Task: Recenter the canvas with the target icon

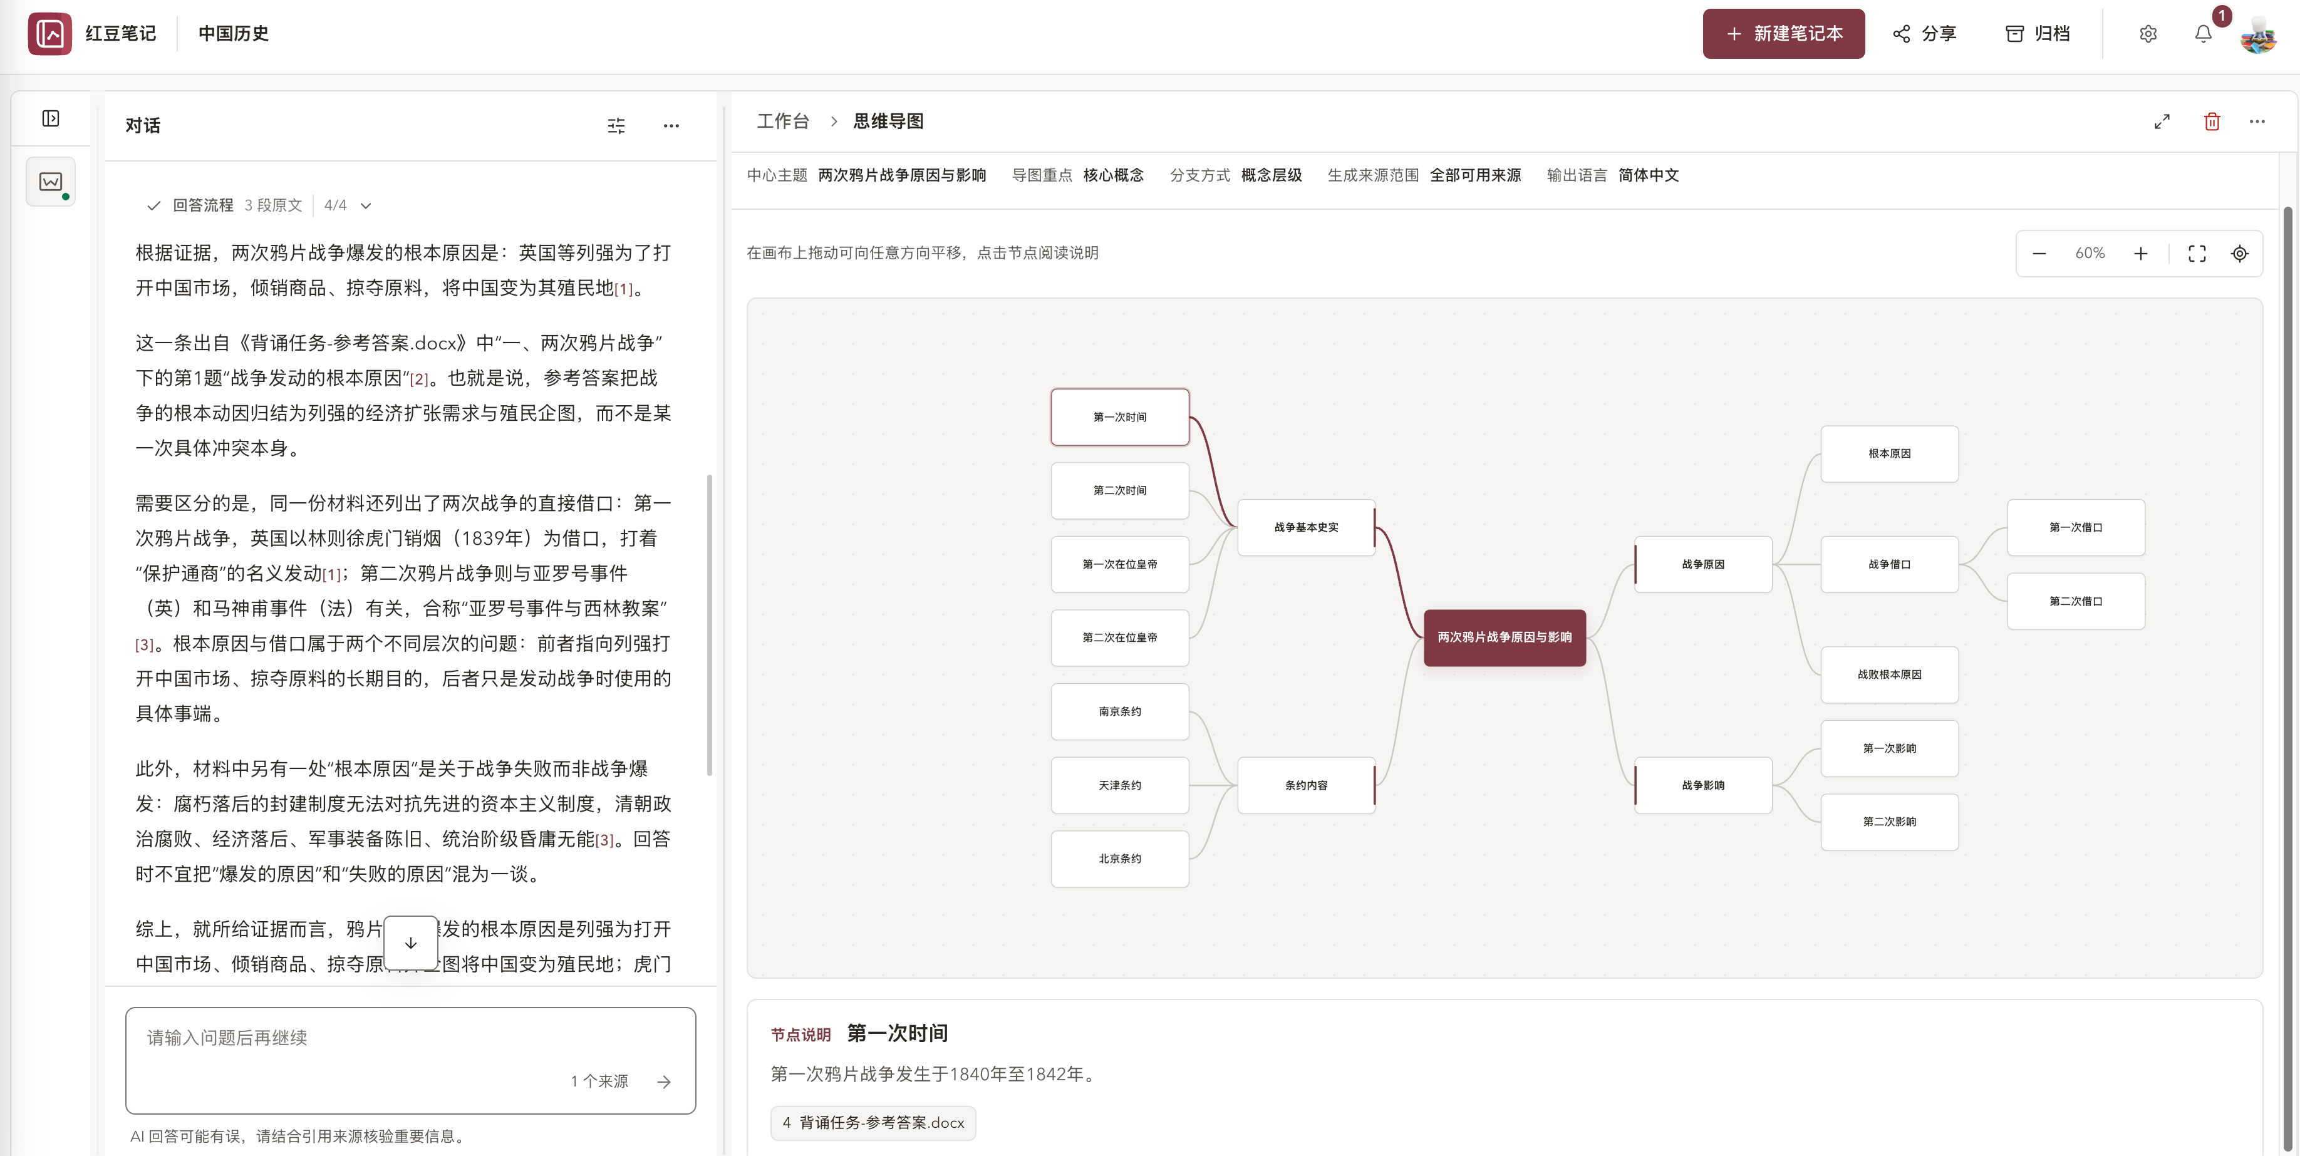Action: tap(2239, 254)
